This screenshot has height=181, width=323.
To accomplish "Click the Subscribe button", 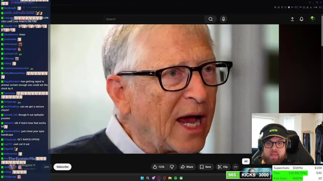I will click(x=63, y=167).
